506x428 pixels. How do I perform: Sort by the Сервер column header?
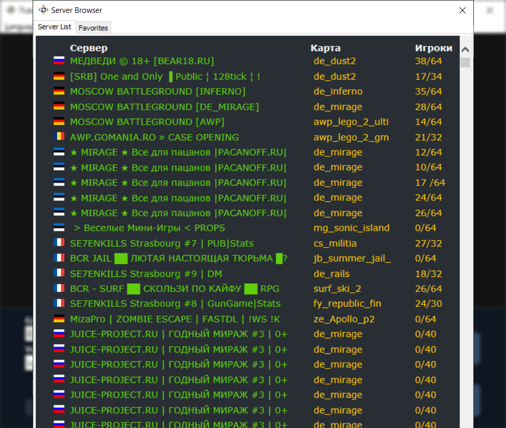pos(89,48)
